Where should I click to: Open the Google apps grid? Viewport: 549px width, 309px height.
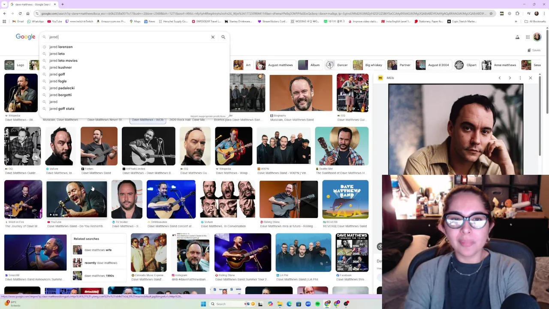[x=528, y=37]
